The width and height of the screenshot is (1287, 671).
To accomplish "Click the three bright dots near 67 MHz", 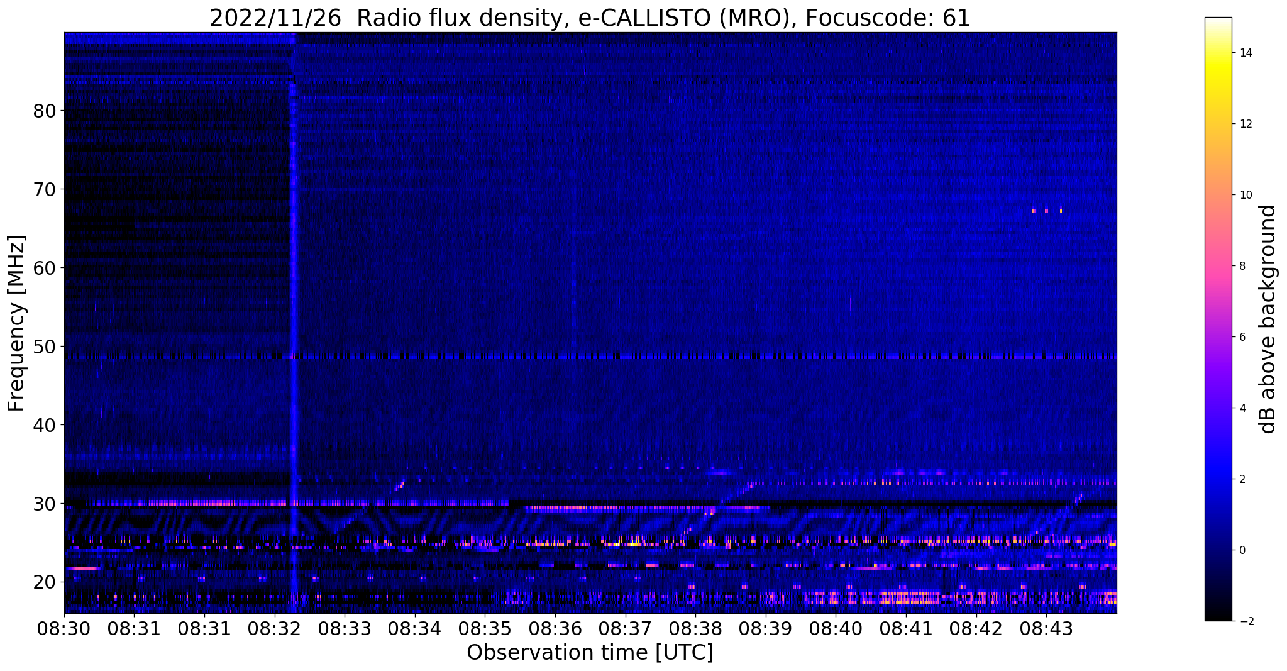I will coord(1047,211).
